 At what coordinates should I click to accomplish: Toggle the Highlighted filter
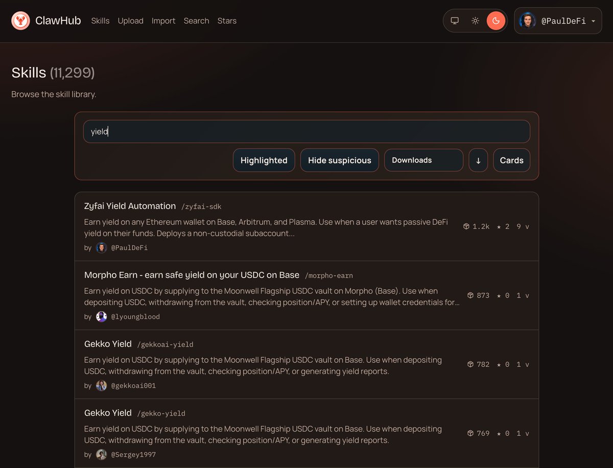tap(264, 160)
